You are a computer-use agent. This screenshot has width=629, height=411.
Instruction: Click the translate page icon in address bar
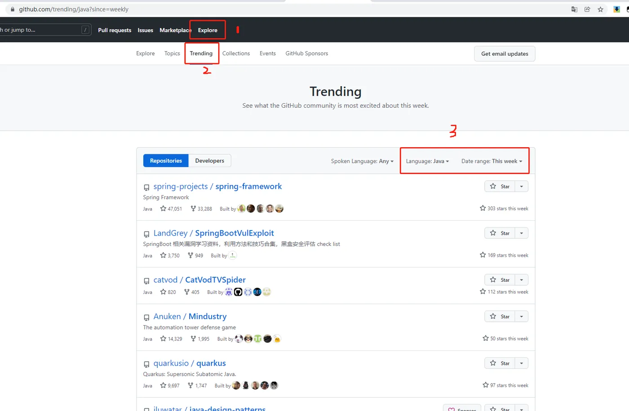tap(574, 9)
